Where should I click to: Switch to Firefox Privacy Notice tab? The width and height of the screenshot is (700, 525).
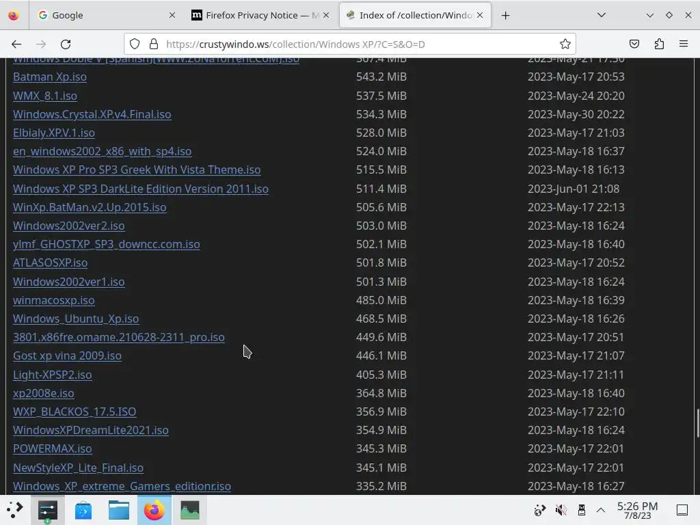[x=260, y=15]
